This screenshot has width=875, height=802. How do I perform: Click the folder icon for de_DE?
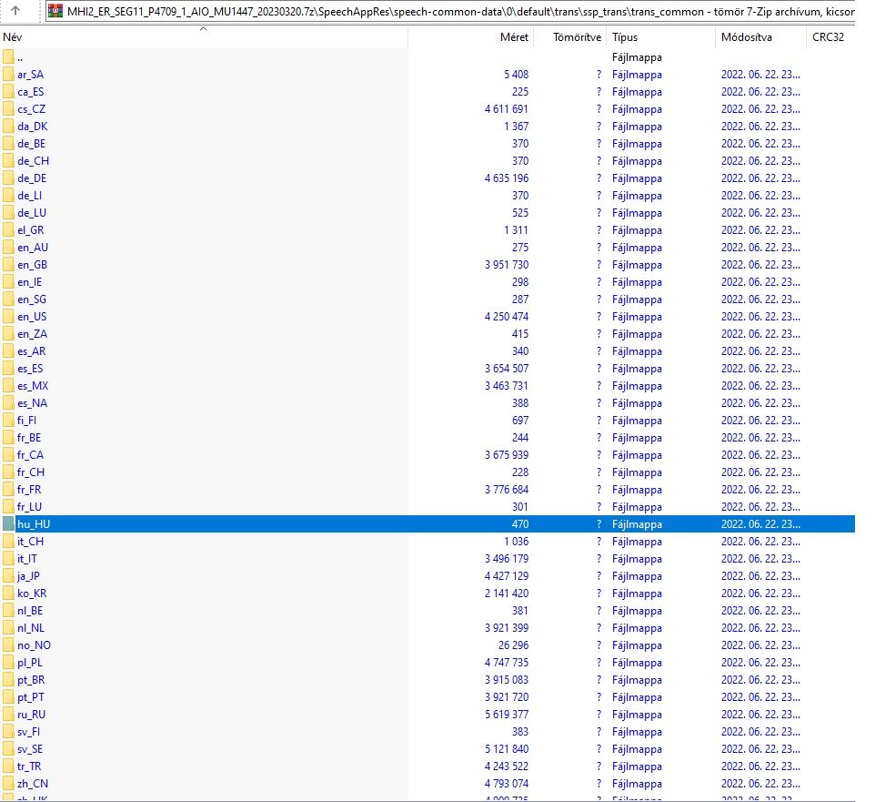coord(9,178)
